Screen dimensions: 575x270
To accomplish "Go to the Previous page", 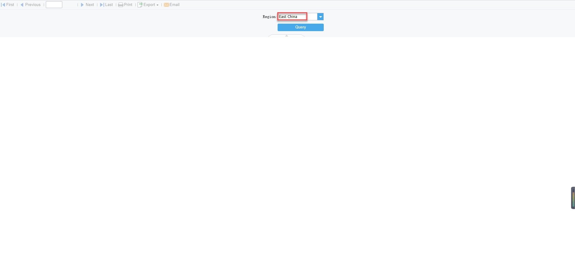I will [x=31, y=5].
